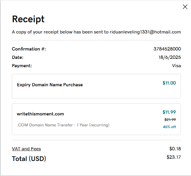Click the $23.17 total amount
This screenshot has height=176, width=191.
pos(174,157)
